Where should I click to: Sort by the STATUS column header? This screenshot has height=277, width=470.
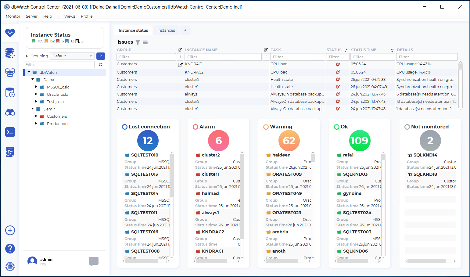[x=334, y=50]
